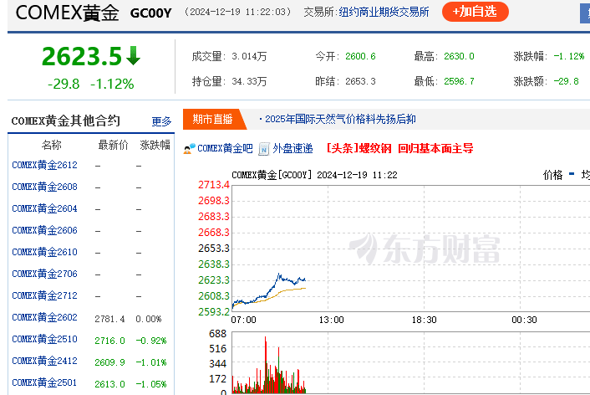Click the 2613.0 price in 2501 row
Viewport: 590px width, 395px height.
coord(109,384)
